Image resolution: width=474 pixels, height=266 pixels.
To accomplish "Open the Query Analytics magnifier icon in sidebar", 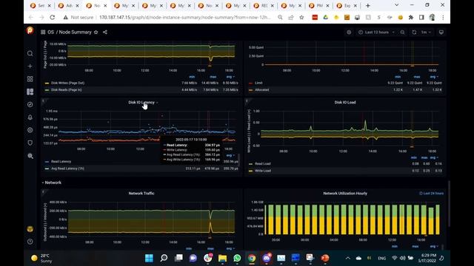I will point(30,156).
